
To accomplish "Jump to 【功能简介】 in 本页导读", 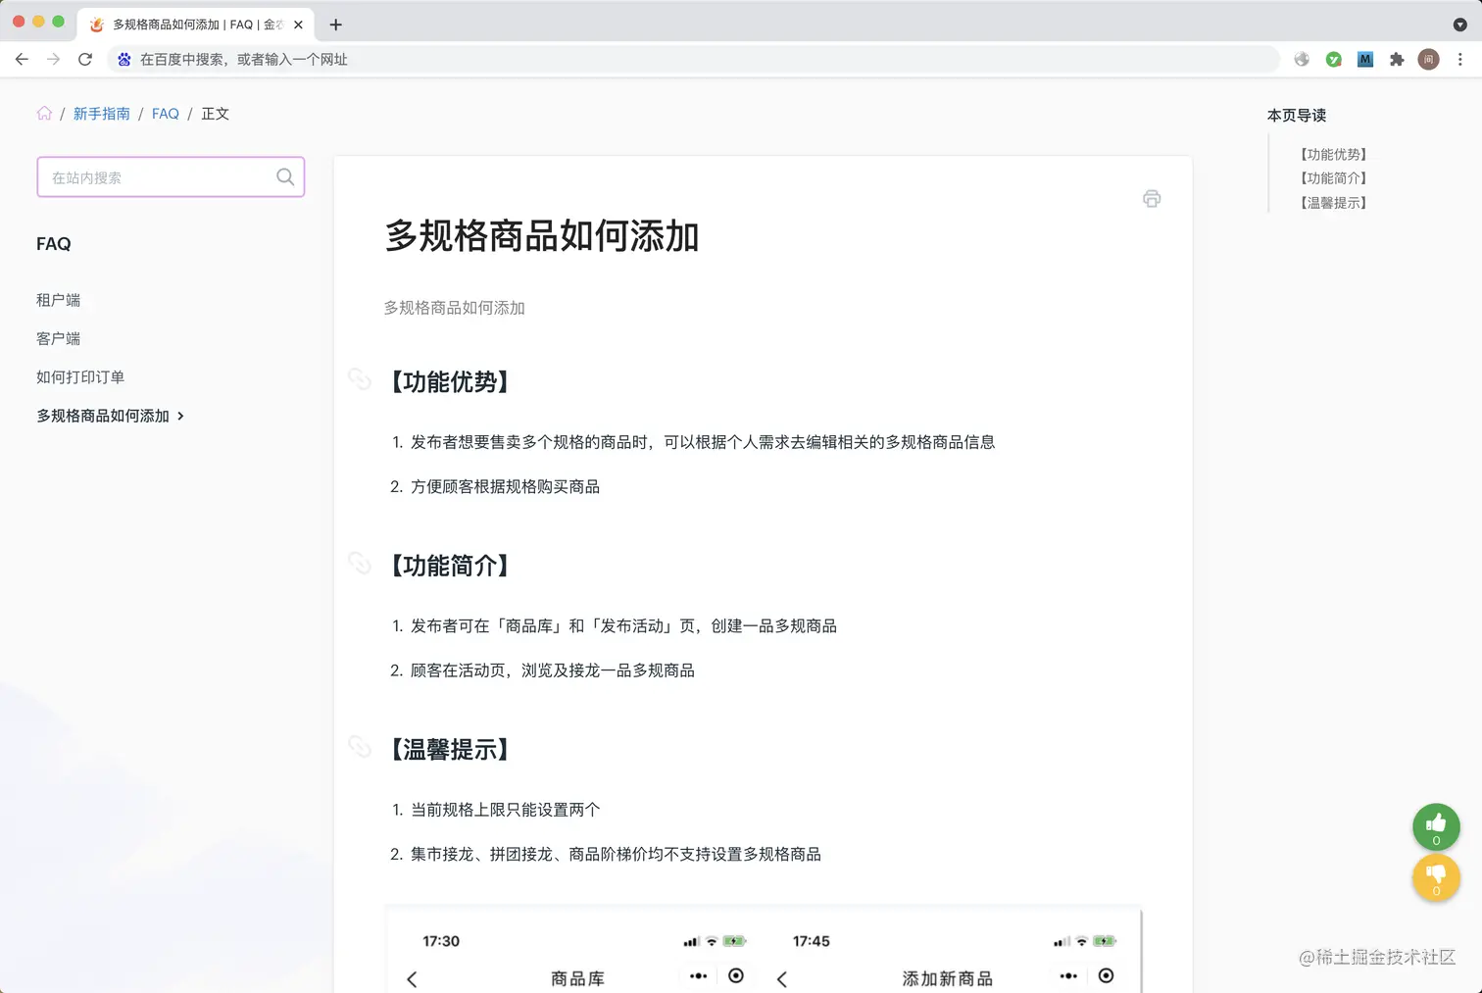I will (x=1333, y=178).
